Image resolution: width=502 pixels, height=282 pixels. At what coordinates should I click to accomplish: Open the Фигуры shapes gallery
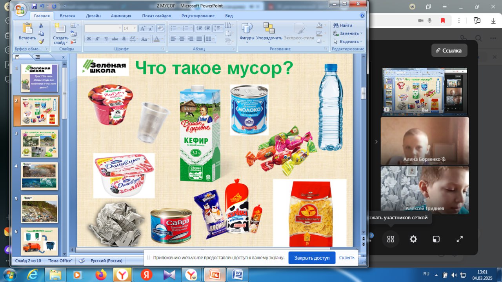click(247, 32)
